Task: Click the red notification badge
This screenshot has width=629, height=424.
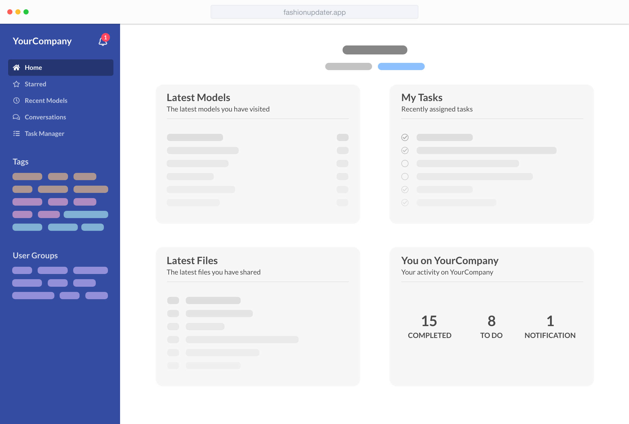Action: pyautogui.click(x=106, y=37)
